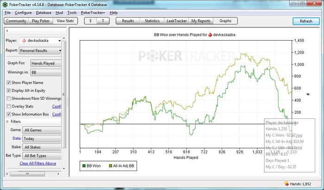Toggle Show Information Box checkbox

8,114
